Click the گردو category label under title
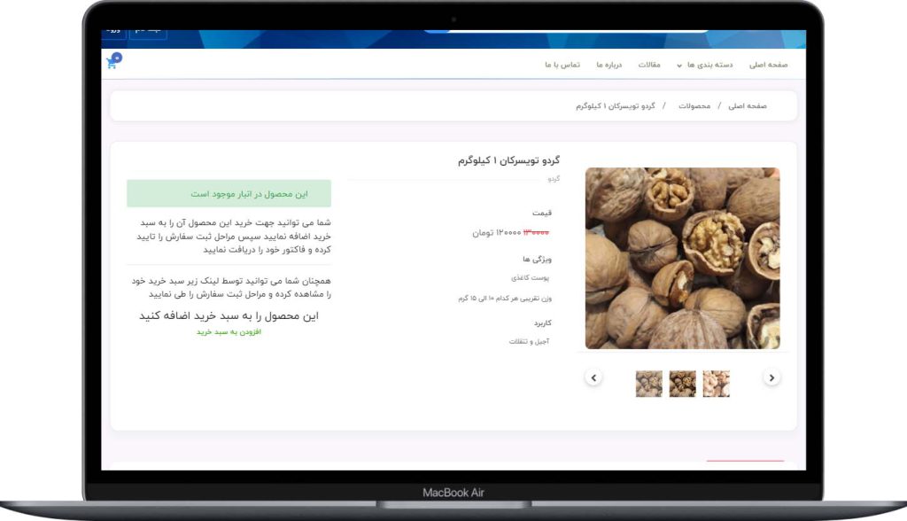This screenshot has height=521, width=907. click(x=553, y=179)
